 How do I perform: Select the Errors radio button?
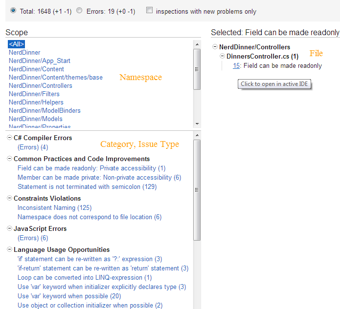point(79,10)
